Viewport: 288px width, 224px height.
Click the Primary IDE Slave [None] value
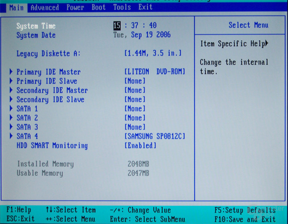coord(135,81)
